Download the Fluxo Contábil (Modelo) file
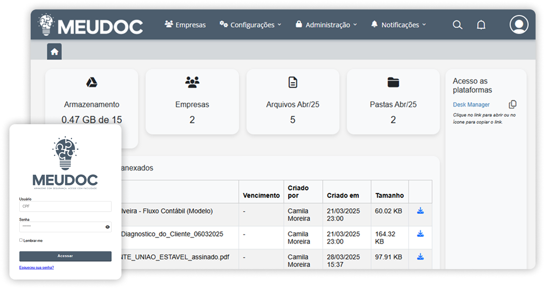Viewport: 545px width, 289px height. (x=420, y=211)
